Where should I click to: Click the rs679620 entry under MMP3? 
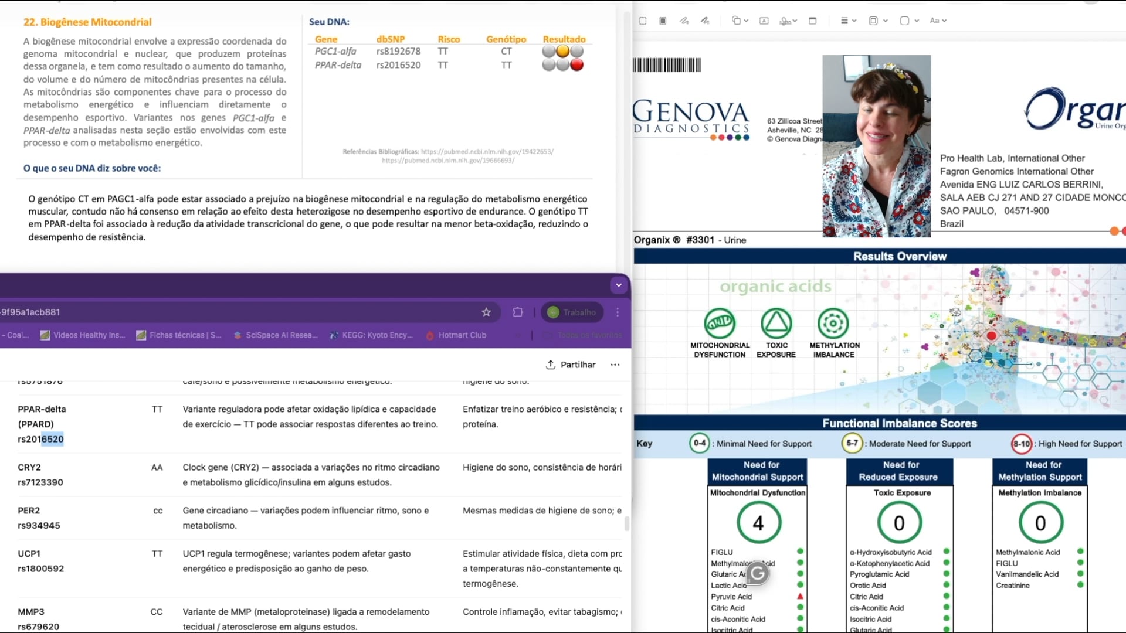(39, 627)
